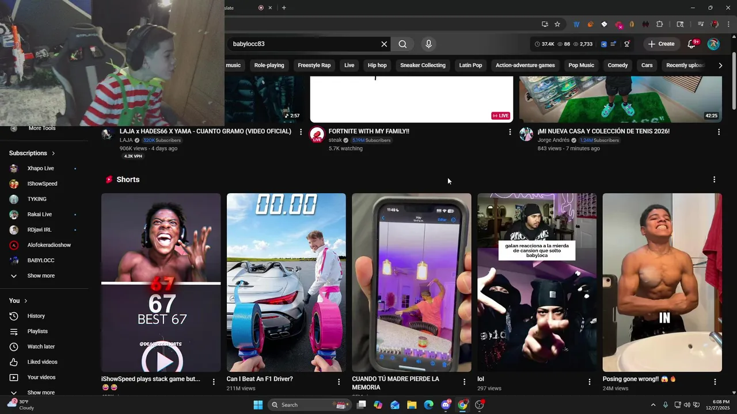The height and width of the screenshot is (414, 737).
Task: Open options for MI NUEVA CASA video
Action: point(719,132)
